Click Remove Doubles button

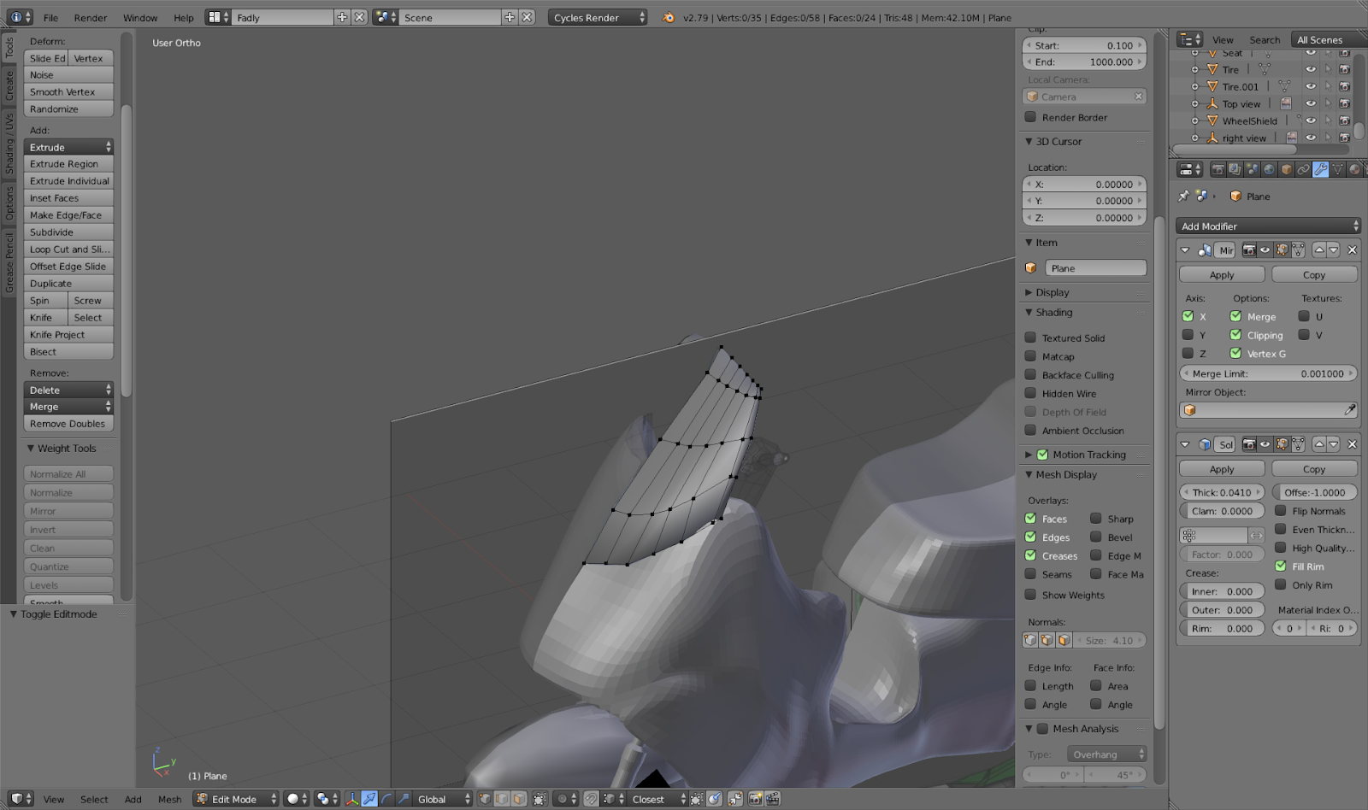point(68,424)
